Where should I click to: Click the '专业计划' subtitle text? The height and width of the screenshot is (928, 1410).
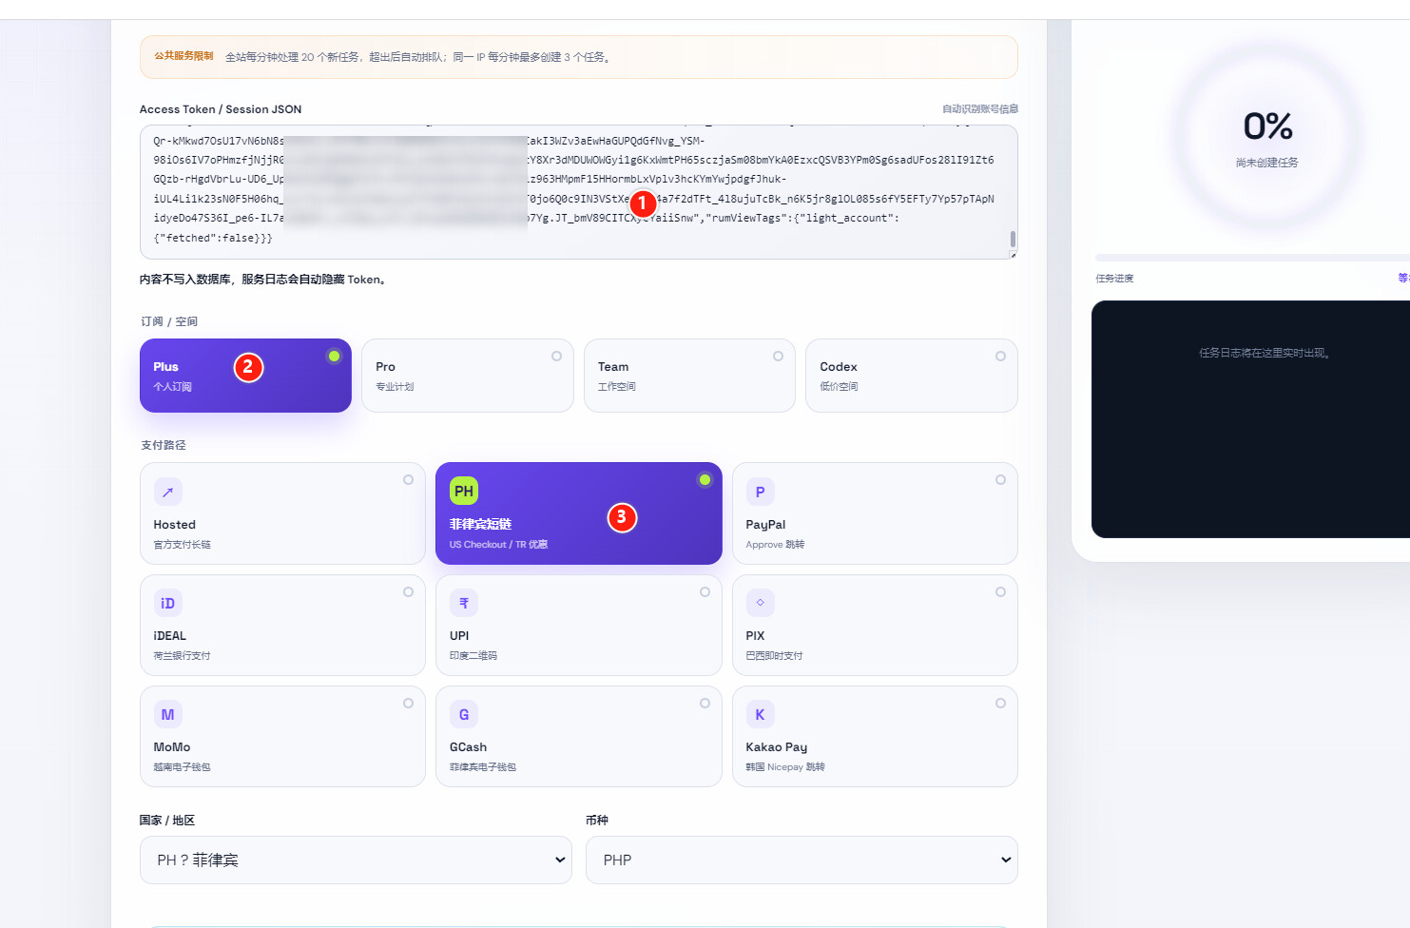coord(395,387)
